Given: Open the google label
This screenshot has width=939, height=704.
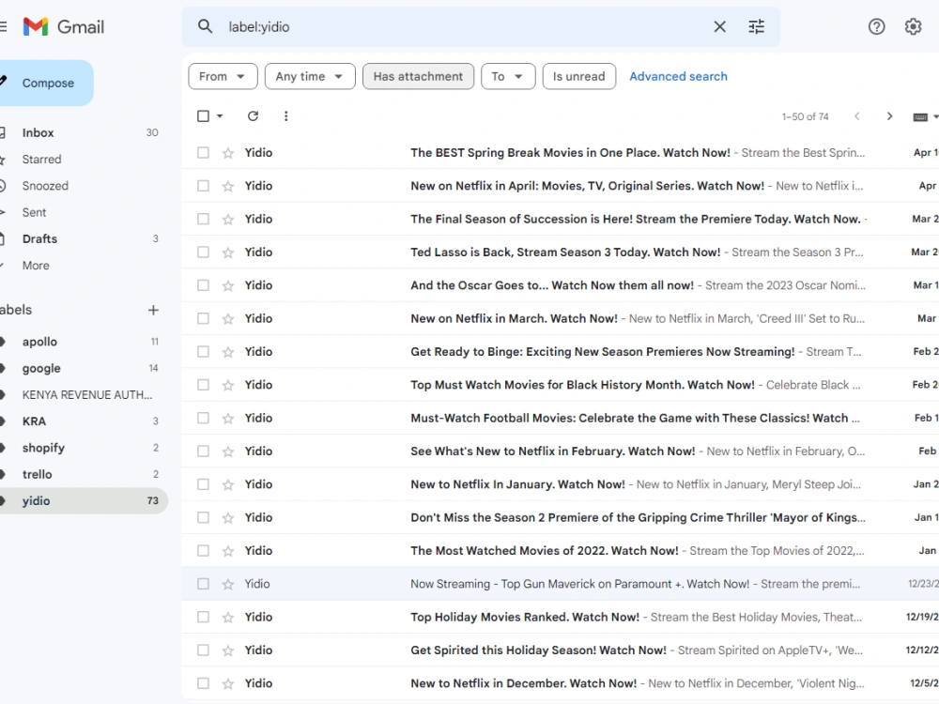Looking at the screenshot, I should (41, 368).
